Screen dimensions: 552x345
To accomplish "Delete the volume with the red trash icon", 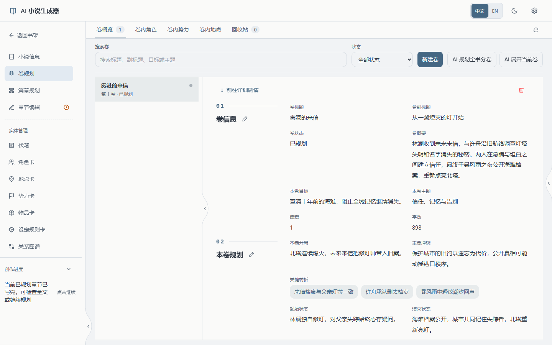I will pos(521,90).
